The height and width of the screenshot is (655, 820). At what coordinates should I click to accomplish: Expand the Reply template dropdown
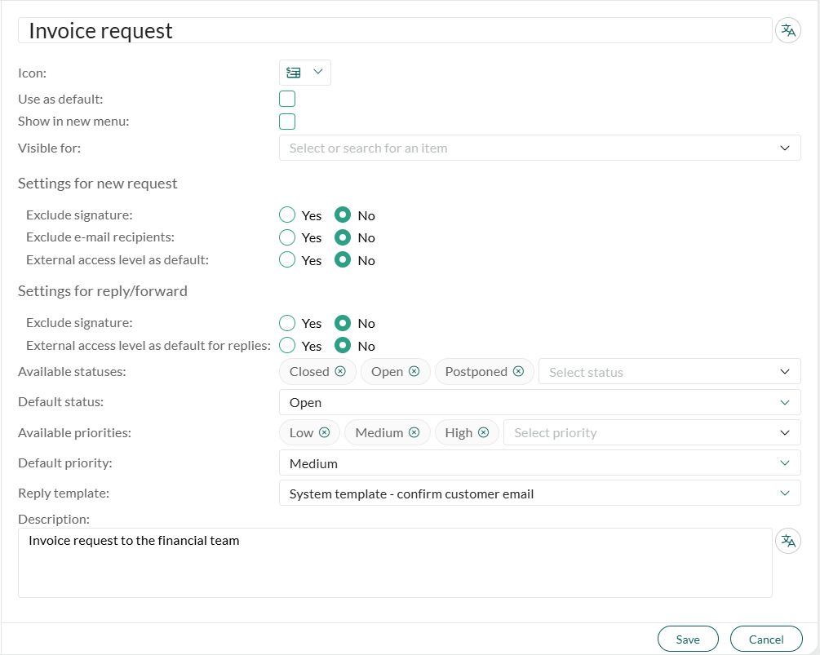click(x=539, y=493)
